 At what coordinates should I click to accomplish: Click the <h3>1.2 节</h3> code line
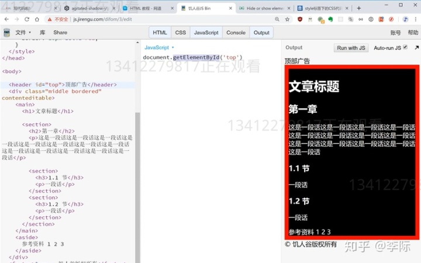pos(59,204)
